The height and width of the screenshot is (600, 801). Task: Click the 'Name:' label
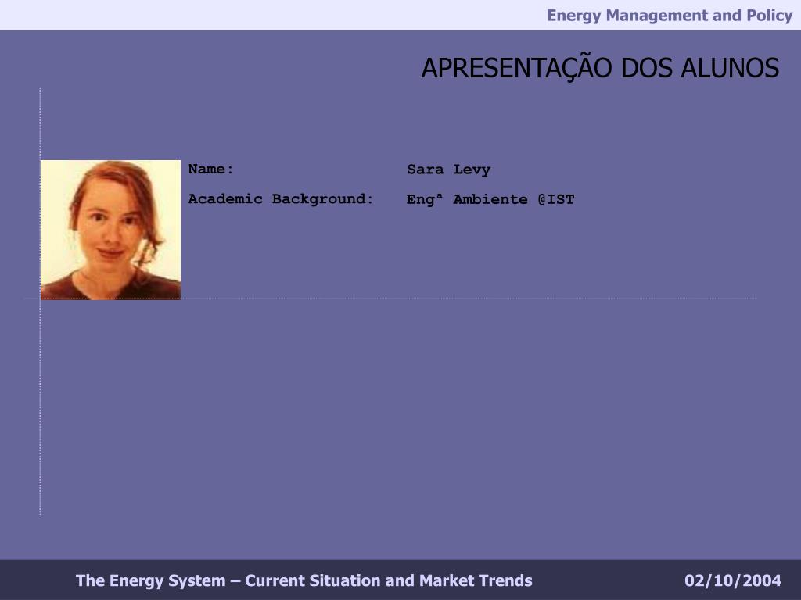(x=210, y=169)
